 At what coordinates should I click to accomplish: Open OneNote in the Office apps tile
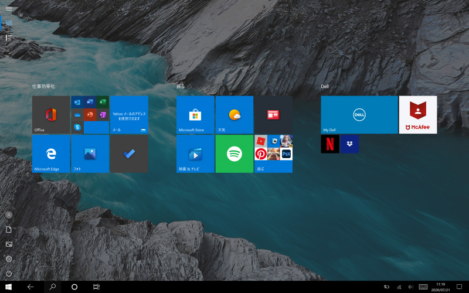point(103,115)
